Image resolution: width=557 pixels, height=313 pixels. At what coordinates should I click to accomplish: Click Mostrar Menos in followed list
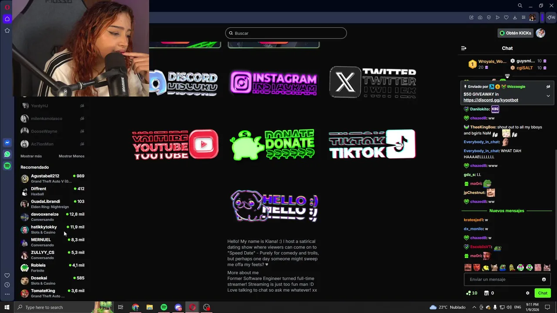(x=71, y=156)
